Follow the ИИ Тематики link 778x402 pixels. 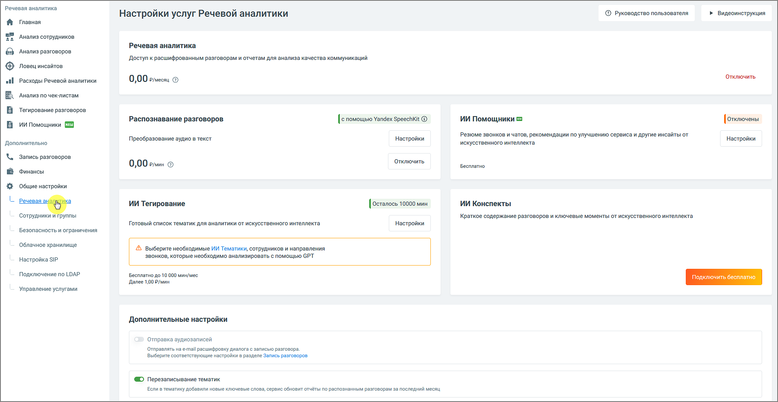[x=229, y=248]
